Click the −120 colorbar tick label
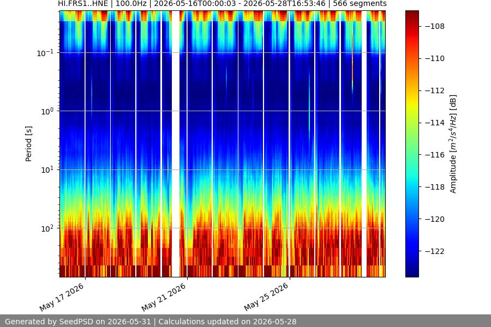The image size is (491, 327). [x=435, y=219]
